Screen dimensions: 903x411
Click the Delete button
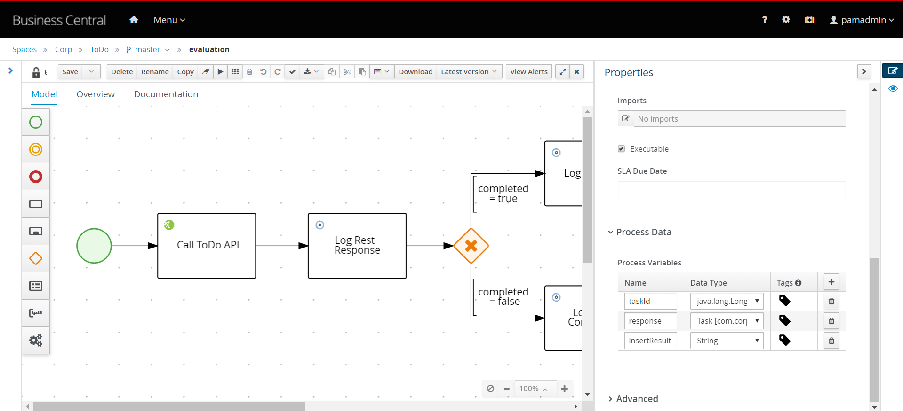point(122,72)
